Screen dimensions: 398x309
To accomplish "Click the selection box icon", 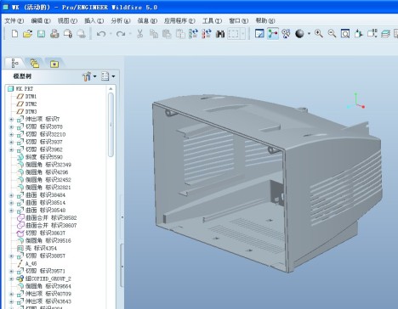I will point(233,34).
